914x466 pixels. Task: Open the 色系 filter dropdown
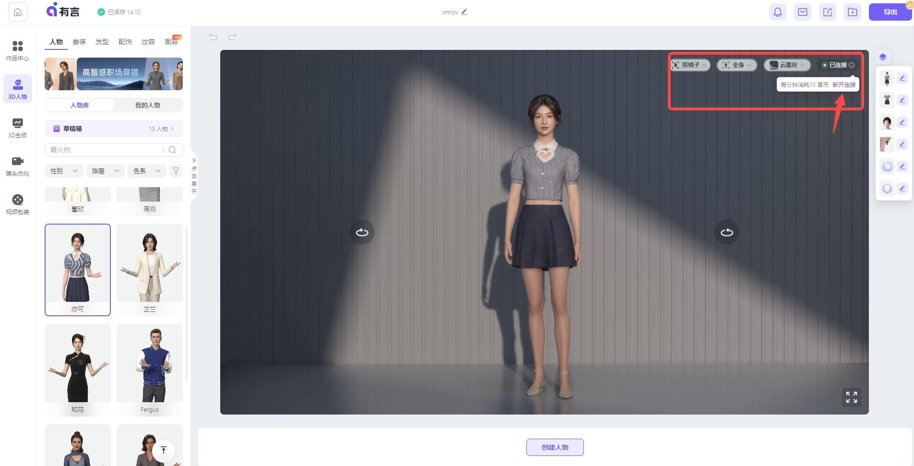click(147, 171)
